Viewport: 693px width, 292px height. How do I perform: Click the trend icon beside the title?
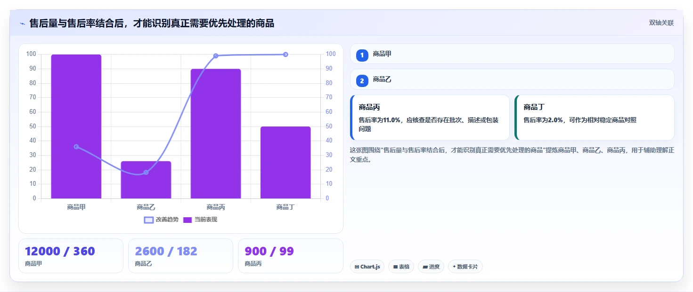[x=22, y=24]
